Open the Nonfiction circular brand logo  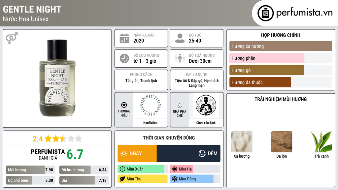[x=150, y=105]
